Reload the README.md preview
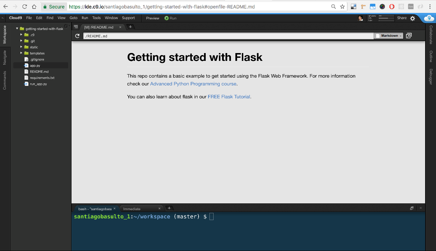This screenshot has height=251, width=436. [x=77, y=35]
